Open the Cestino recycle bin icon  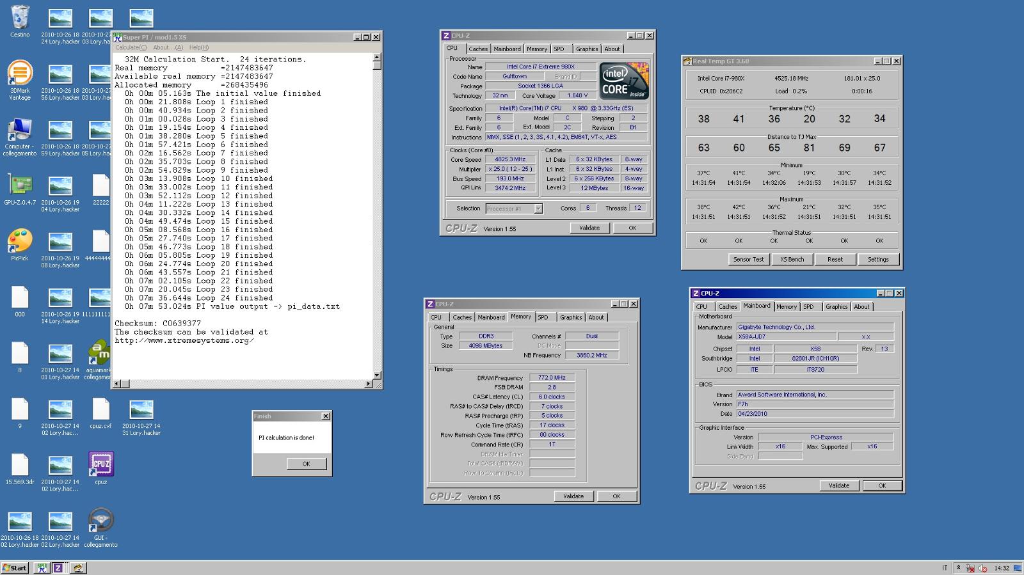(20, 22)
